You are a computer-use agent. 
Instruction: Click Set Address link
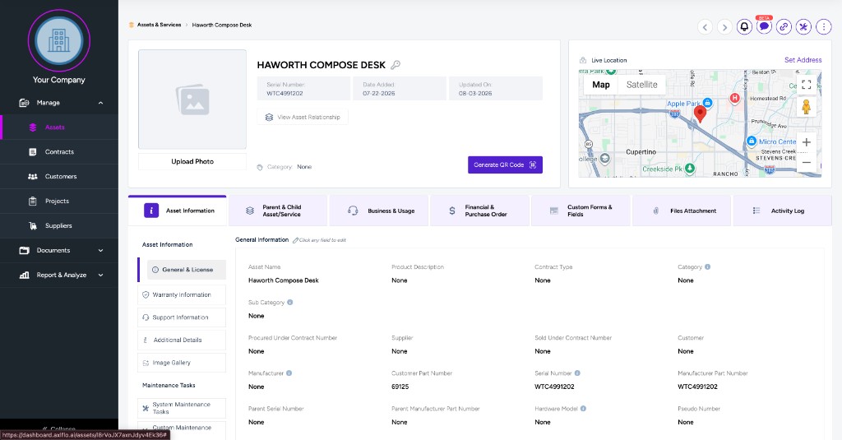tap(803, 60)
